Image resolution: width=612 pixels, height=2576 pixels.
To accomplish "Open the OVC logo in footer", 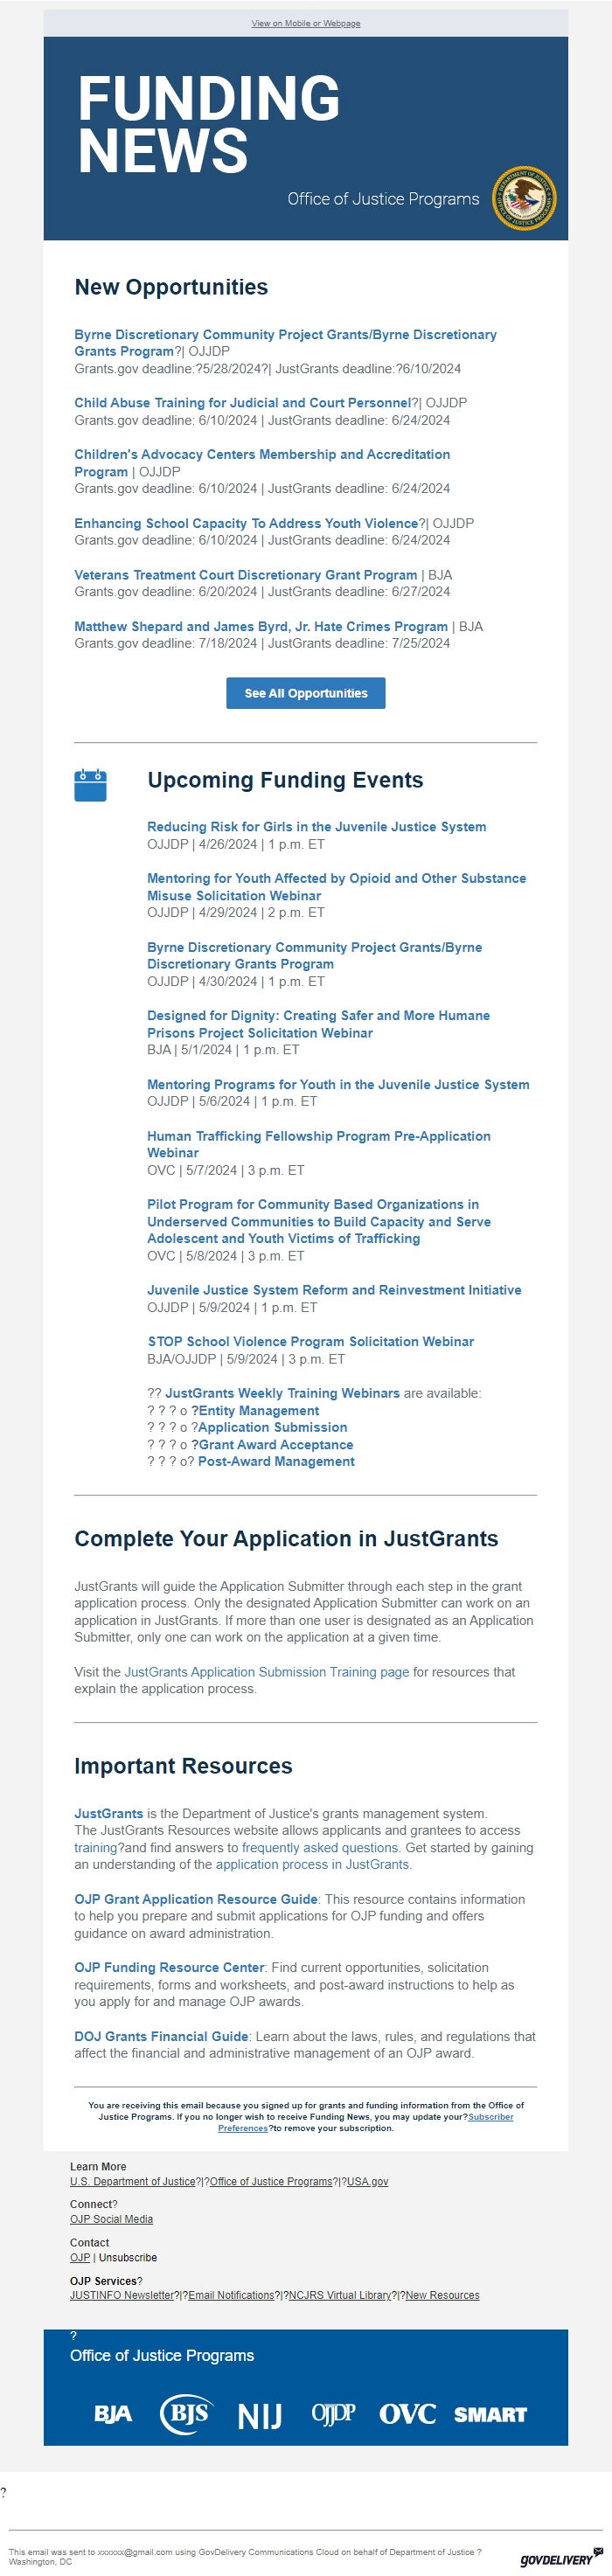I will point(407,2414).
